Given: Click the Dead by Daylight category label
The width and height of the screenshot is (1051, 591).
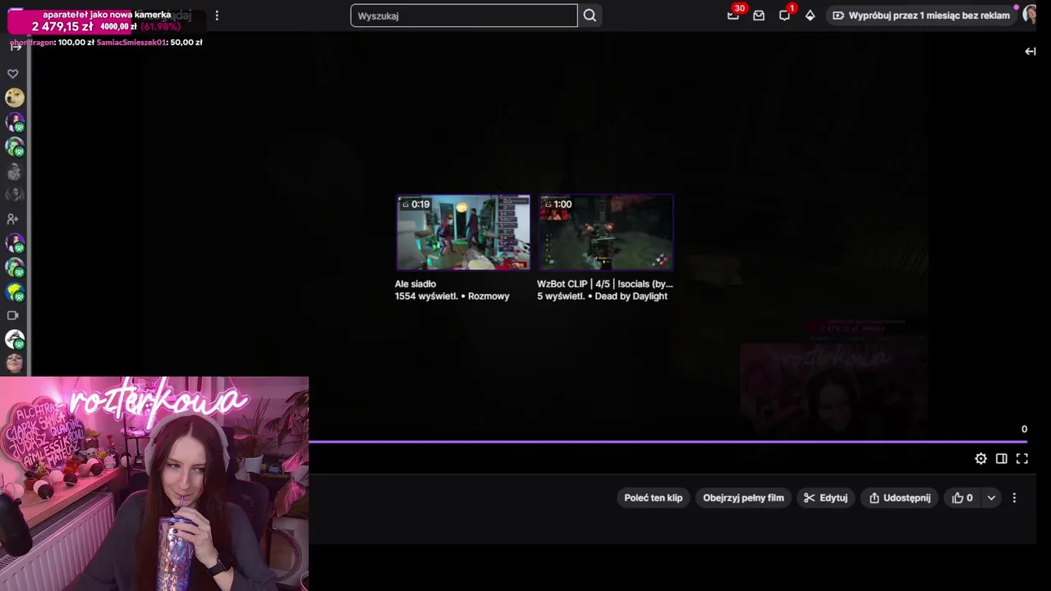Looking at the screenshot, I should 631,296.
